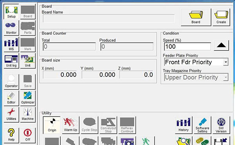Screen dimensions: 235x145
Task: Open the Board folder button
Action: (196, 17)
